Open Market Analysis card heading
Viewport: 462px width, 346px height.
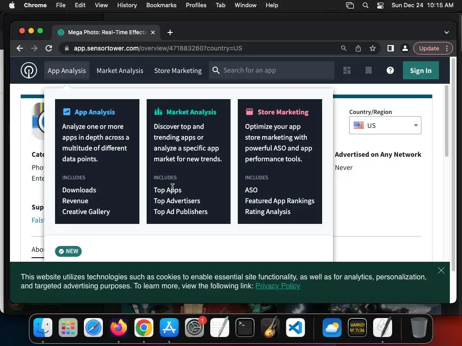click(191, 112)
